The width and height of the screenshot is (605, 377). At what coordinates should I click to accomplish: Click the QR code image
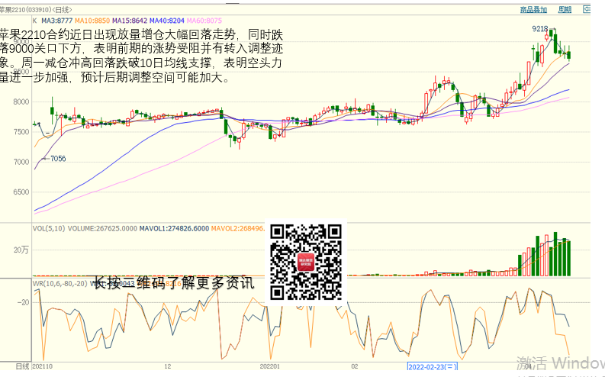[307, 261]
